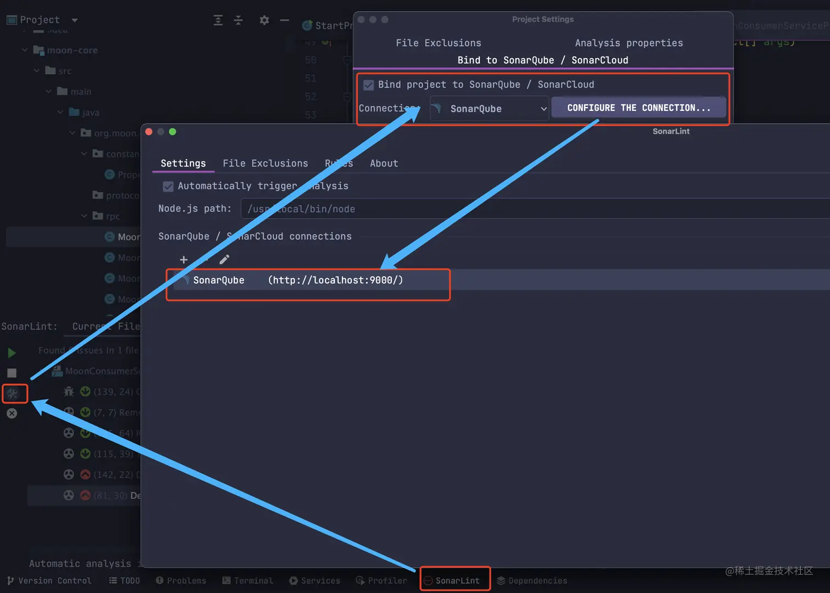The image size is (830, 593).
Task: Open SonarLint project settings wrench icon
Action: pyautogui.click(x=13, y=393)
